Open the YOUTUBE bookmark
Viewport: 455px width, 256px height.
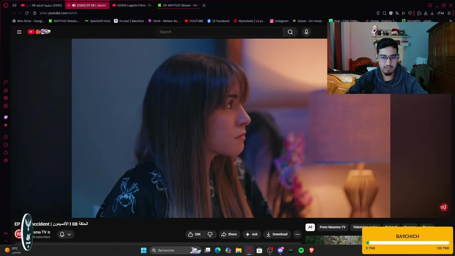(x=194, y=21)
